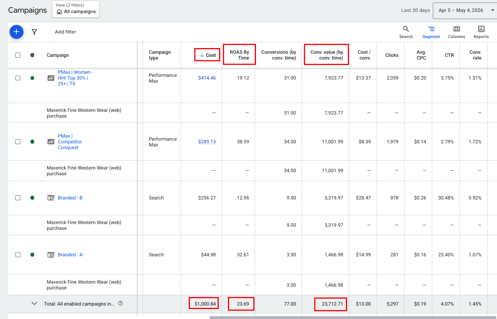
Task: Click the cost value $44.98
Action: click(x=208, y=255)
